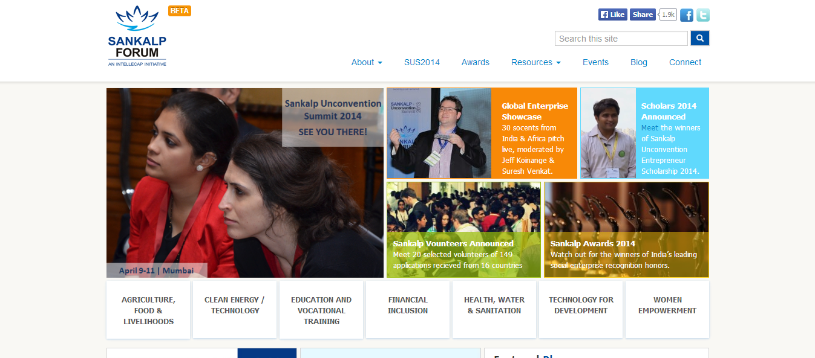The width and height of the screenshot is (815, 358).
Task: Click the April 9-11 Mumbai date label
Action: (157, 270)
